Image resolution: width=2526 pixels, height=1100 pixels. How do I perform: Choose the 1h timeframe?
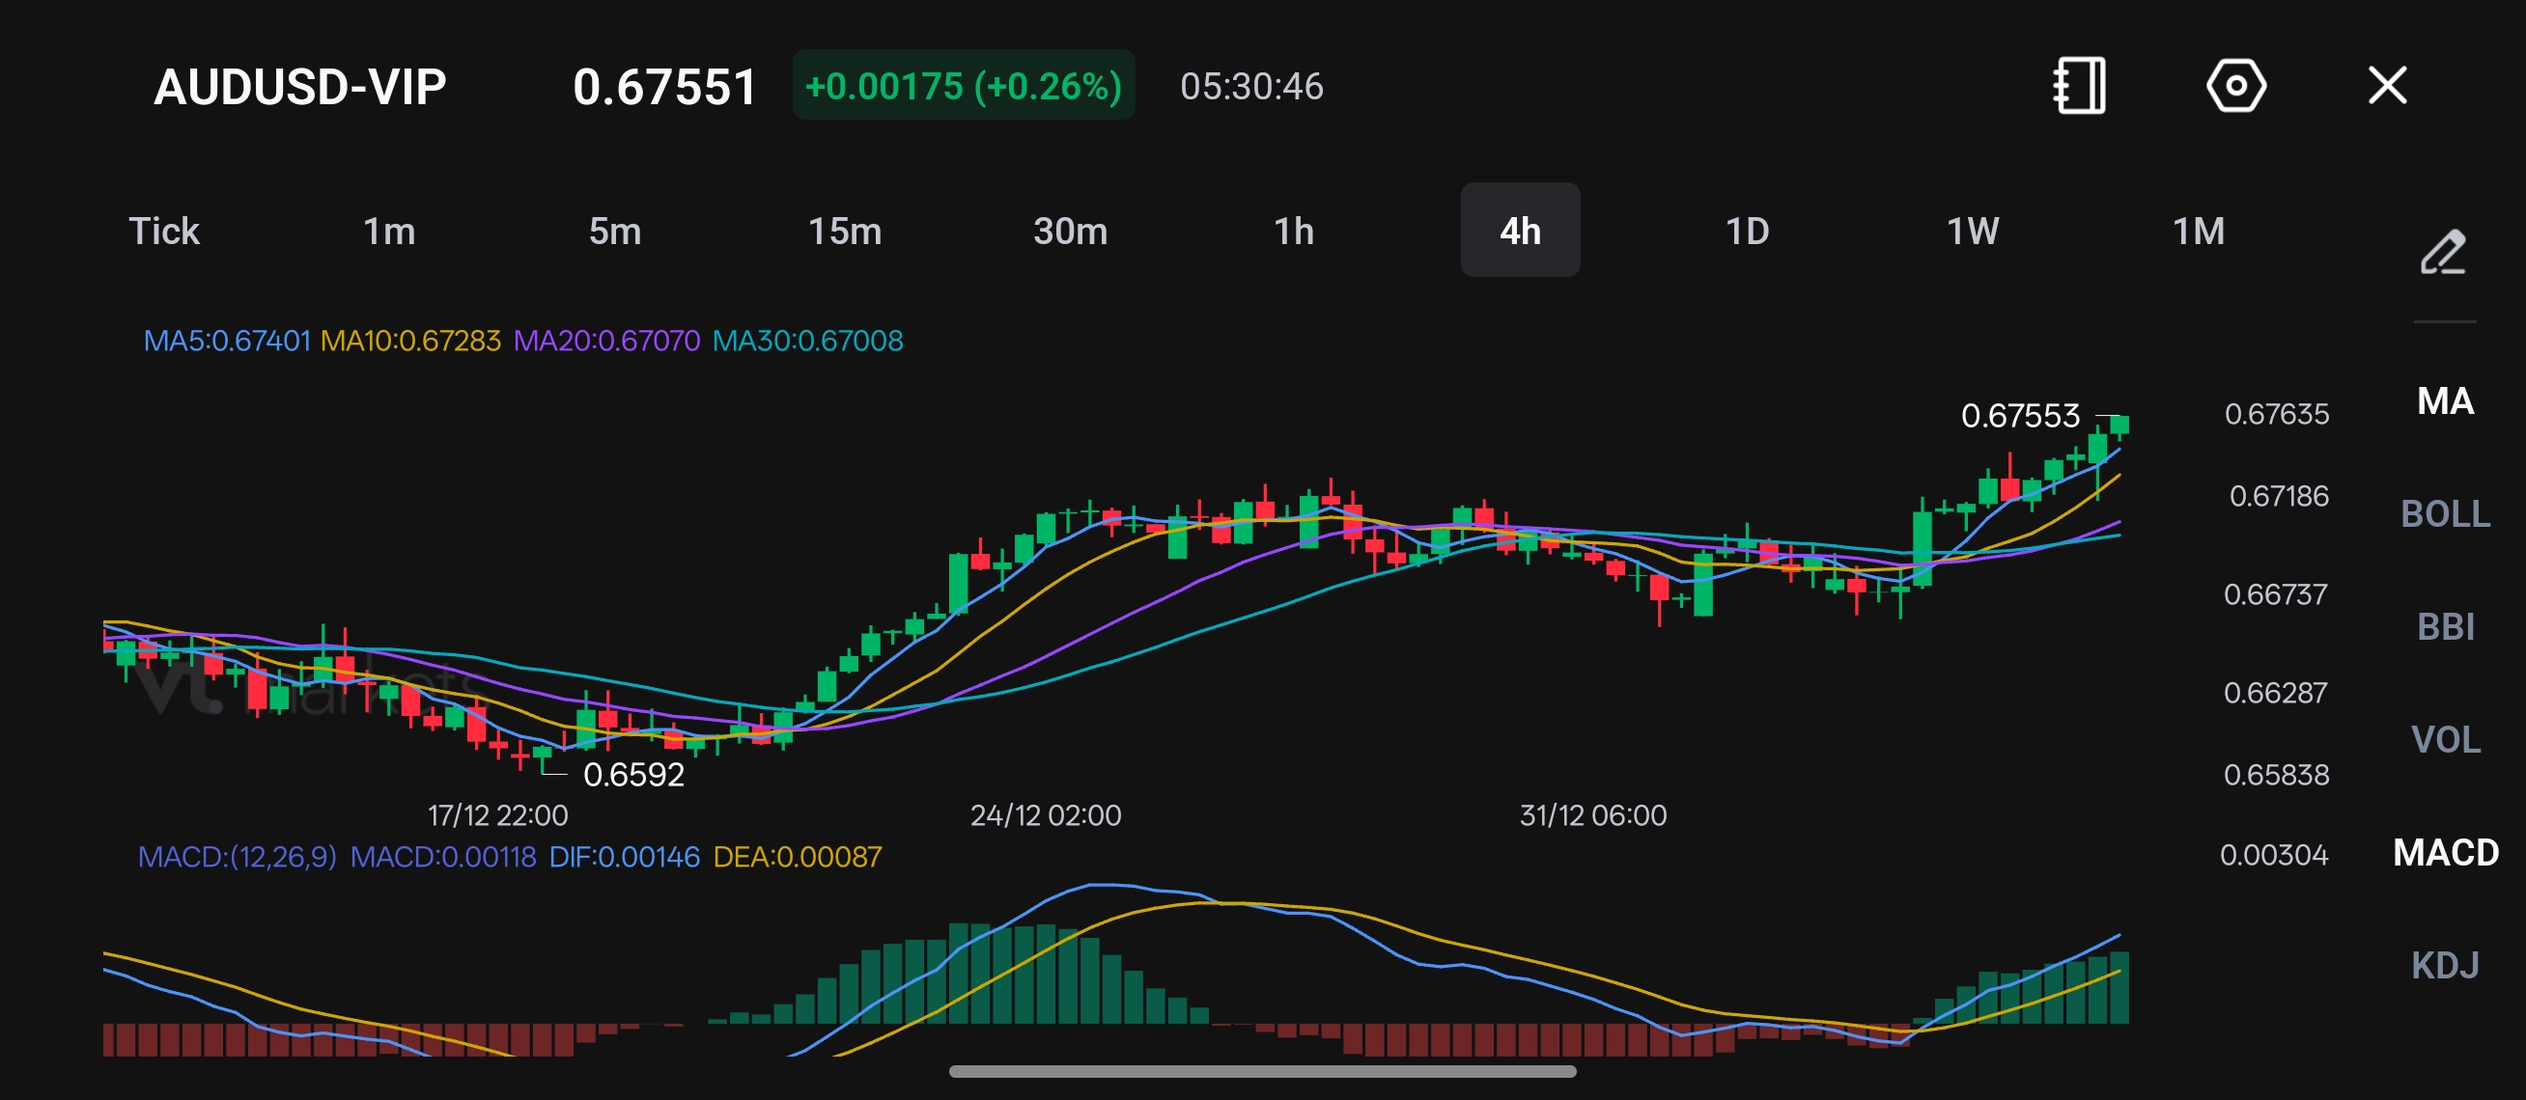1293,233
